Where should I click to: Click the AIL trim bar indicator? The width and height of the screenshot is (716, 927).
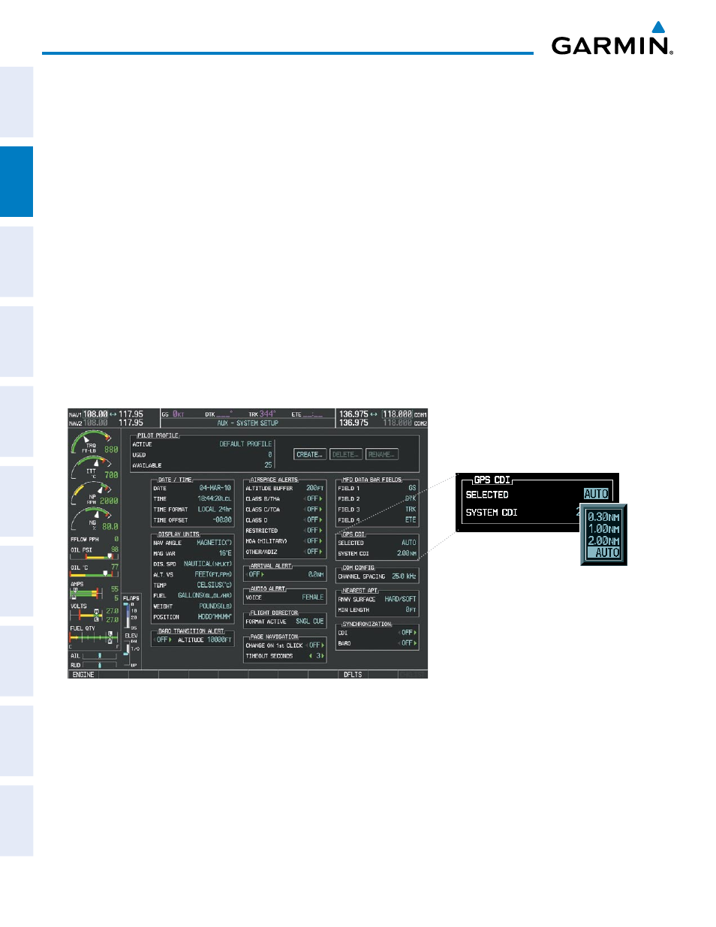(100, 656)
